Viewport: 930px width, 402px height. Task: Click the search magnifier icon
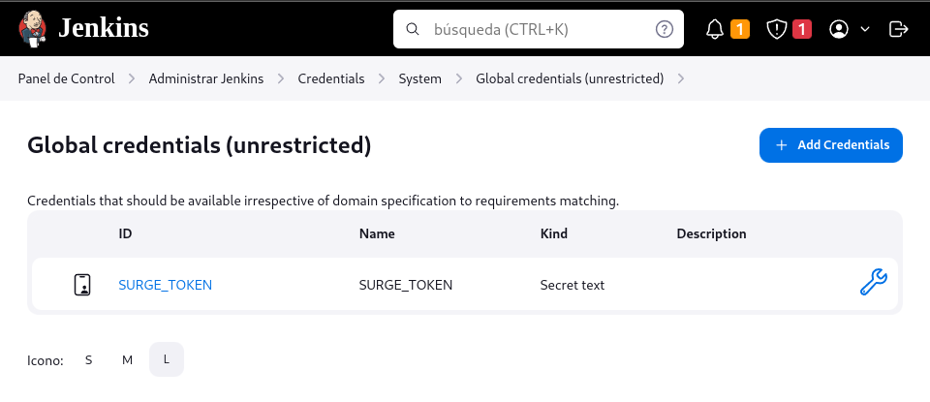[412, 29]
